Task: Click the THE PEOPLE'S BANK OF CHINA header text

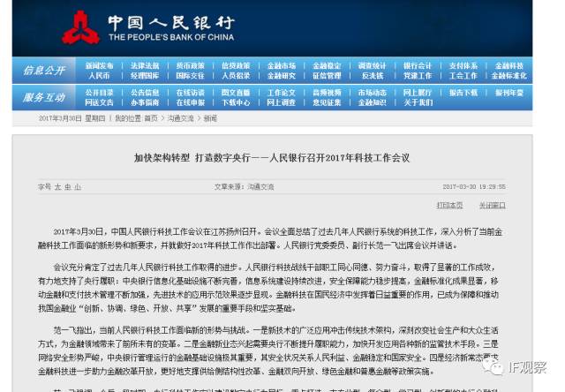Action: [x=171, y=37]
